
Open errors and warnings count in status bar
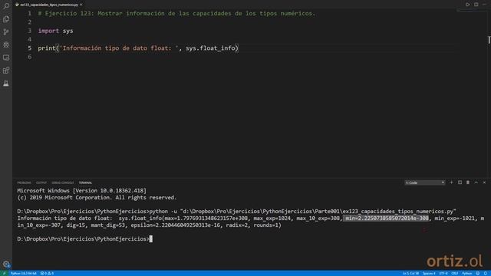(47, 274)
